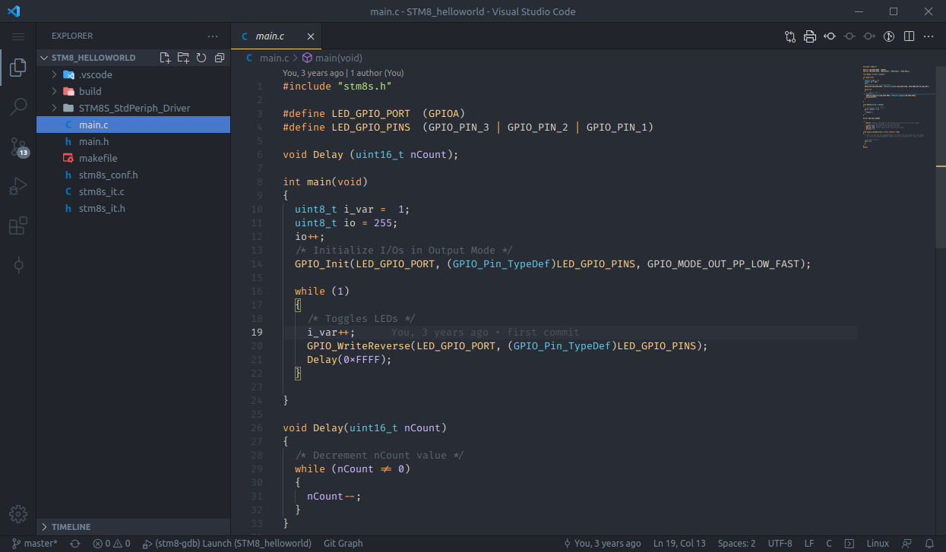Select the main.c editor tab
Image resolution: width=946 pixels, height=552 pixels.
(276, 36)
